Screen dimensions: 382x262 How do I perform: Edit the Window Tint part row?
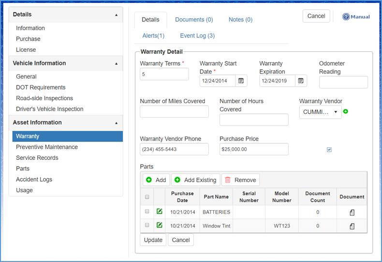tap(159, 225)
